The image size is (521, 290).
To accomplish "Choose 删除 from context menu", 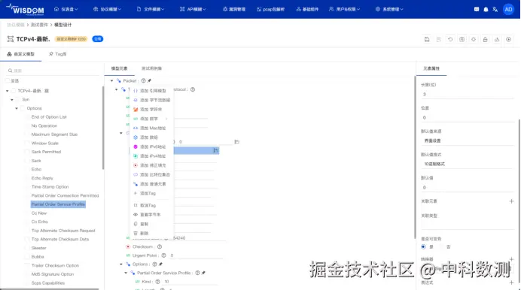I will pyautogui.click(x=152, y=233).
